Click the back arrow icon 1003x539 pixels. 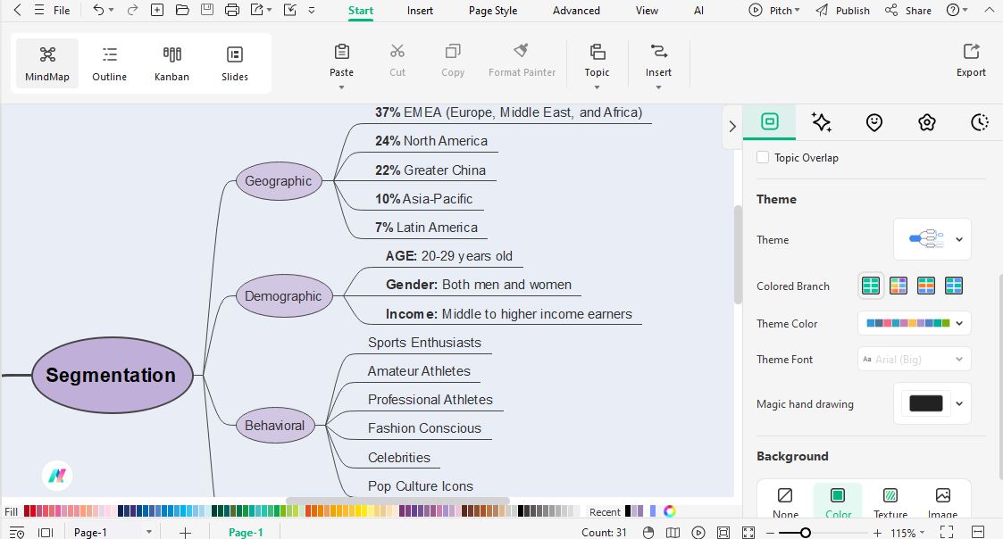[17, 10]
